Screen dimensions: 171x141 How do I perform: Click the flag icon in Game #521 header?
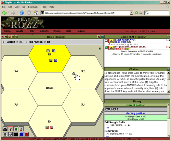pyautogui.click(x=168, y=37)
